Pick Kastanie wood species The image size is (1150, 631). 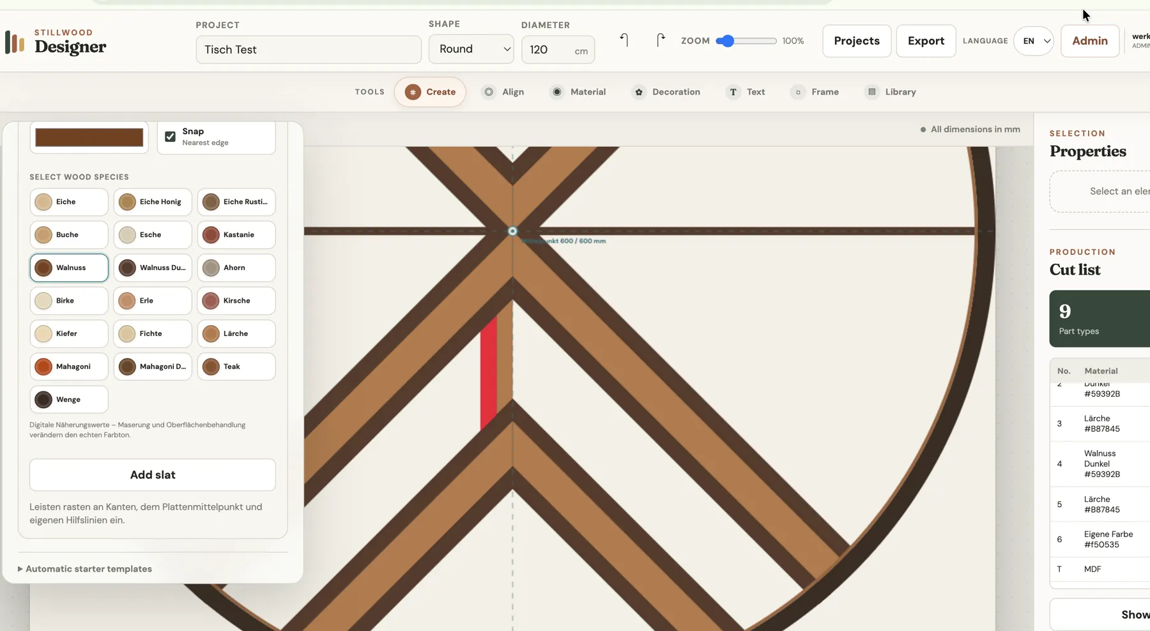(236, 235)
